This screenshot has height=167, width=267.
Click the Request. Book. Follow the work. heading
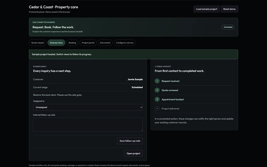(x=53, y=27)
